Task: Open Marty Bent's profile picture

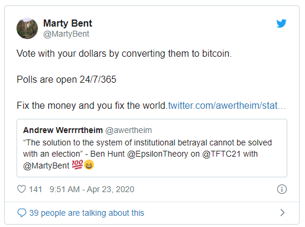Action: point(27,28)
